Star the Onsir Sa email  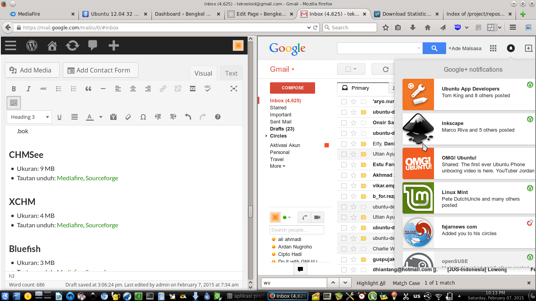354,123
